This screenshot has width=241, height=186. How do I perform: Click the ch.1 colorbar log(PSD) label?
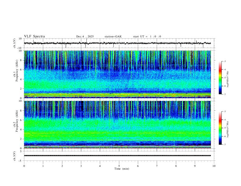point(228,79)
